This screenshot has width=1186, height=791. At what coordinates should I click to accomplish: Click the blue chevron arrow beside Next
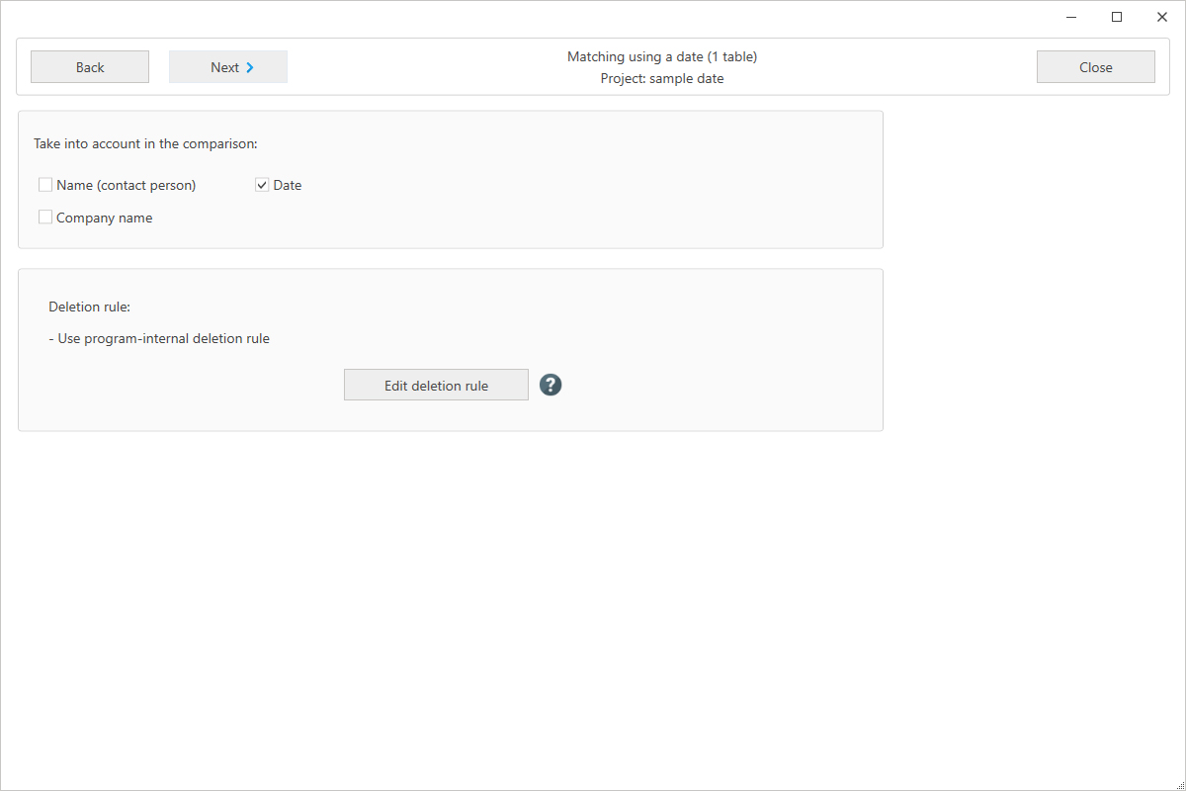pyautogui.click(x=250, y=67)
